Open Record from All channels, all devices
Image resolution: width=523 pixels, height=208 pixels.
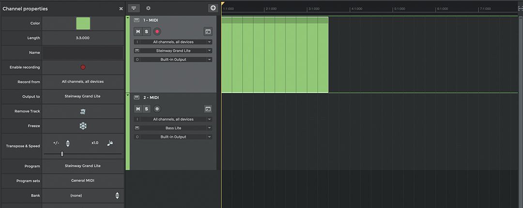tap(83, 81)
